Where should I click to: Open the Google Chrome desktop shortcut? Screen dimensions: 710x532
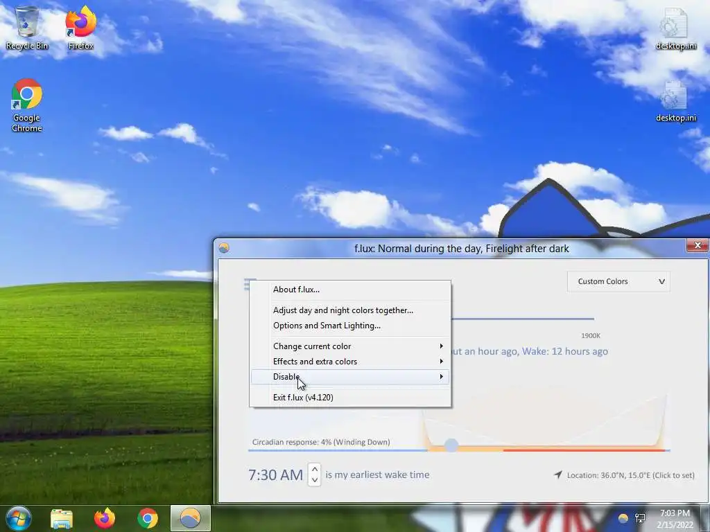click(x=27, y=105)
